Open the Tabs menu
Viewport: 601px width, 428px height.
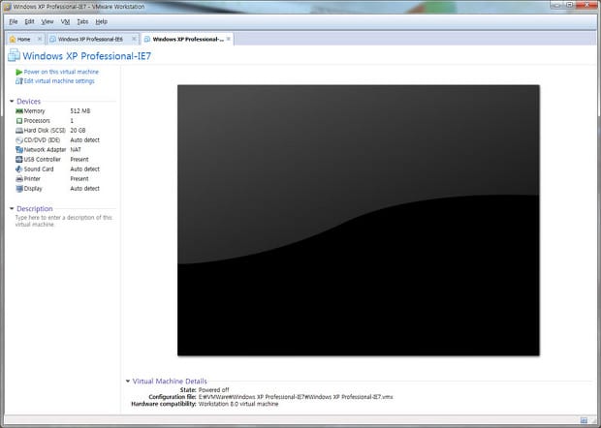pos(81,20)
